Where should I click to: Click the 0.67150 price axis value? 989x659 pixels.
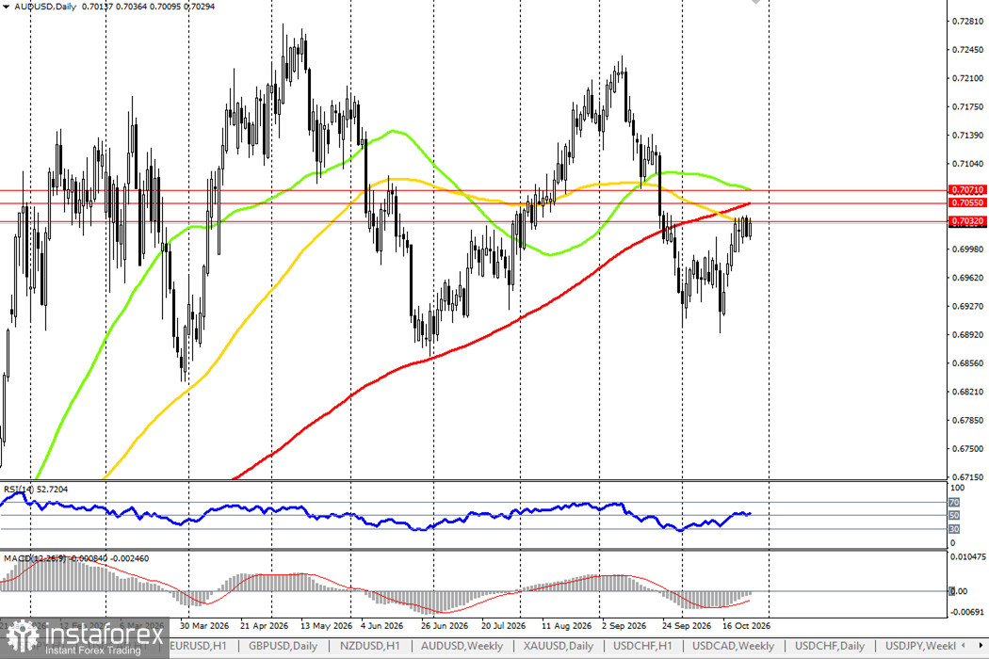coord(967,477)
